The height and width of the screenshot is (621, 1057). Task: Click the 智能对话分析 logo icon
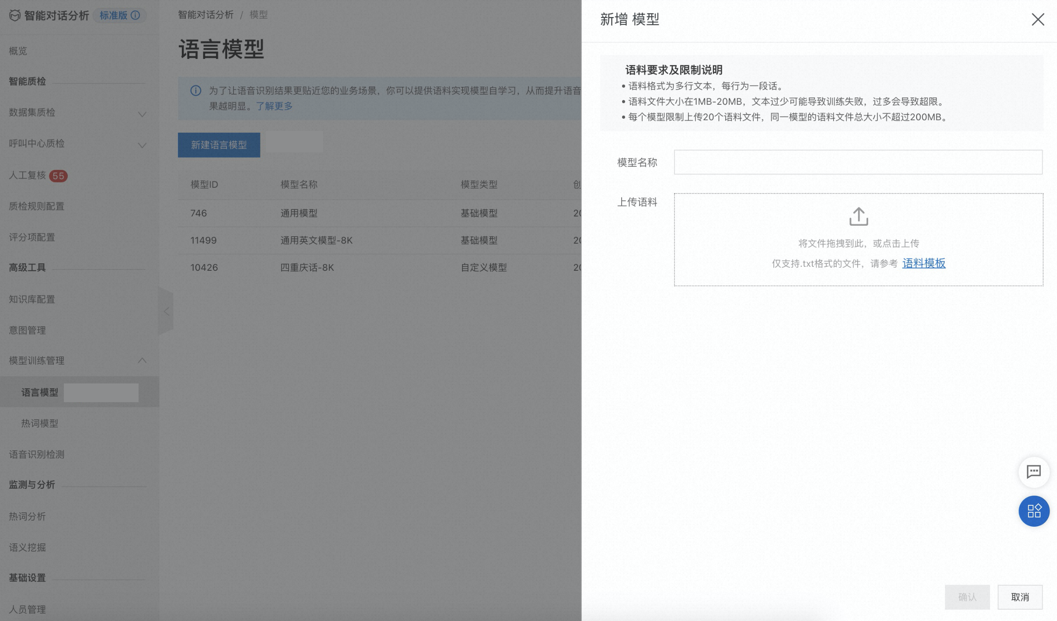15,16
